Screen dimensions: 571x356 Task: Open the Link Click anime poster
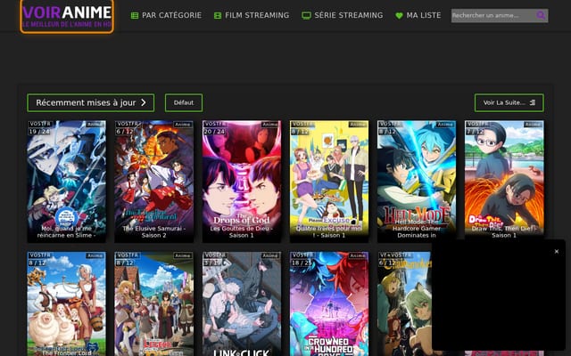242,303
